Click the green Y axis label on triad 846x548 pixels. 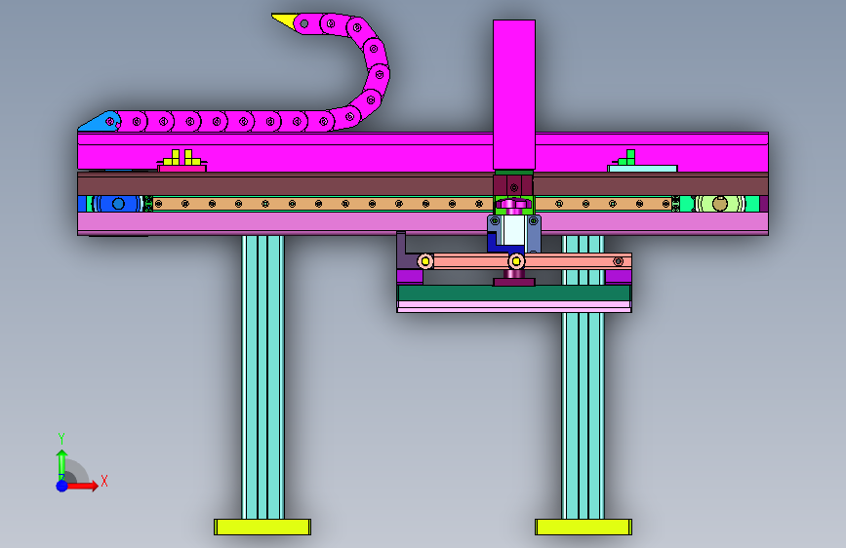tap(61, 438)
